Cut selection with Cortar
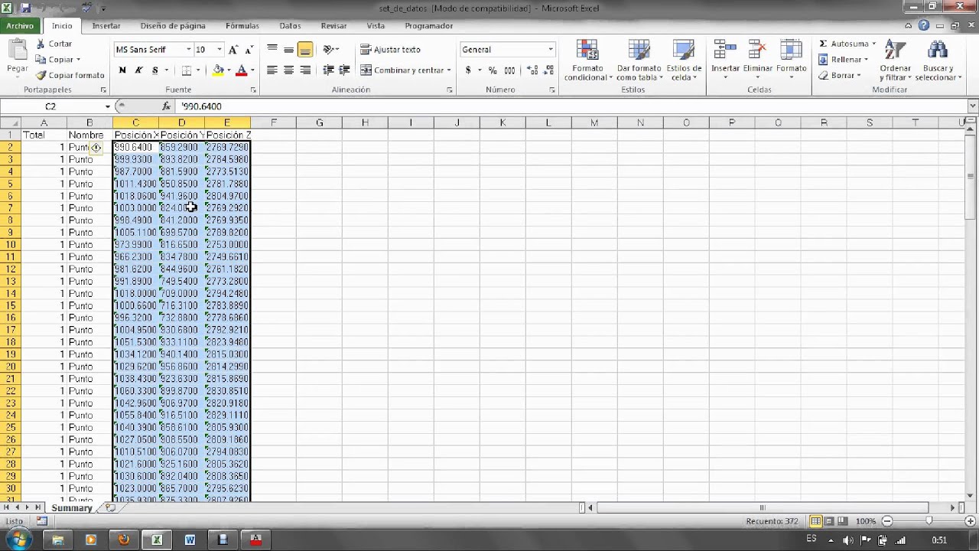Screen dimensions: 979x551 coord(54,44)
